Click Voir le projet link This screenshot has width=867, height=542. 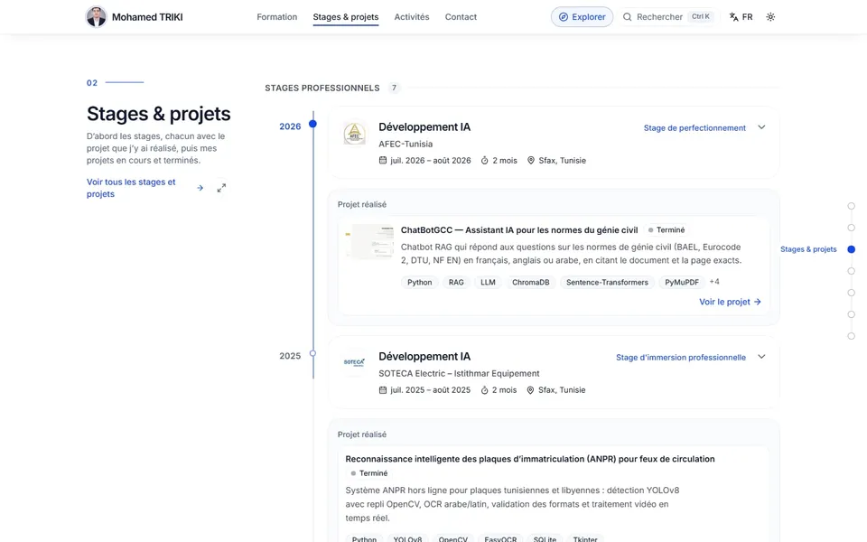pos(730,302)
